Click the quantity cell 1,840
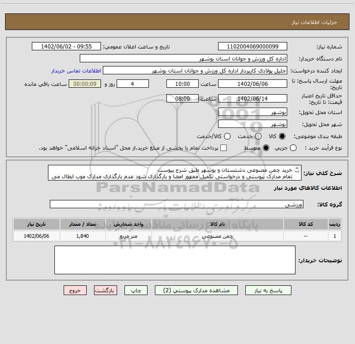Viewport: 355px width, 344px height. point(83,236)
